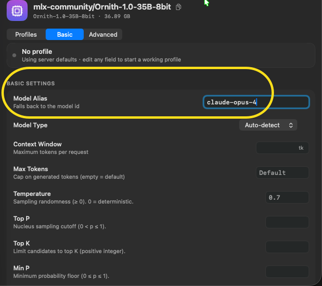Switch to the Advanced tab
The width and height of the screenshot is (322, 286).
(103, 34)
